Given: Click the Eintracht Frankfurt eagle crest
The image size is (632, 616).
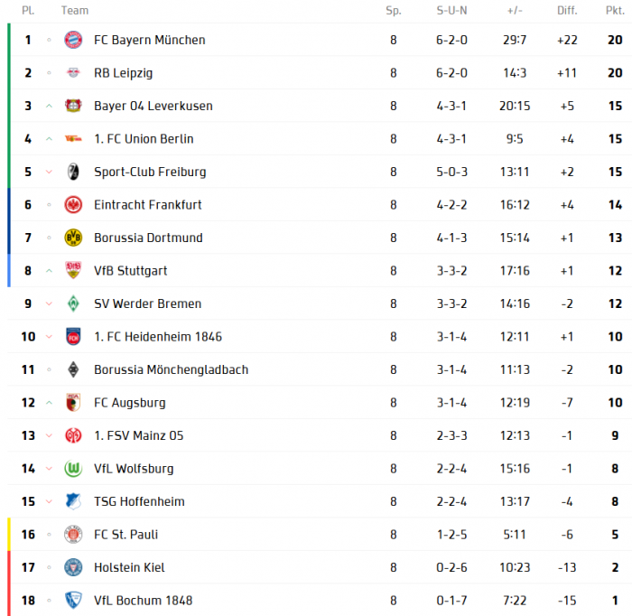Looking at the screenshot, I should 73,205.
